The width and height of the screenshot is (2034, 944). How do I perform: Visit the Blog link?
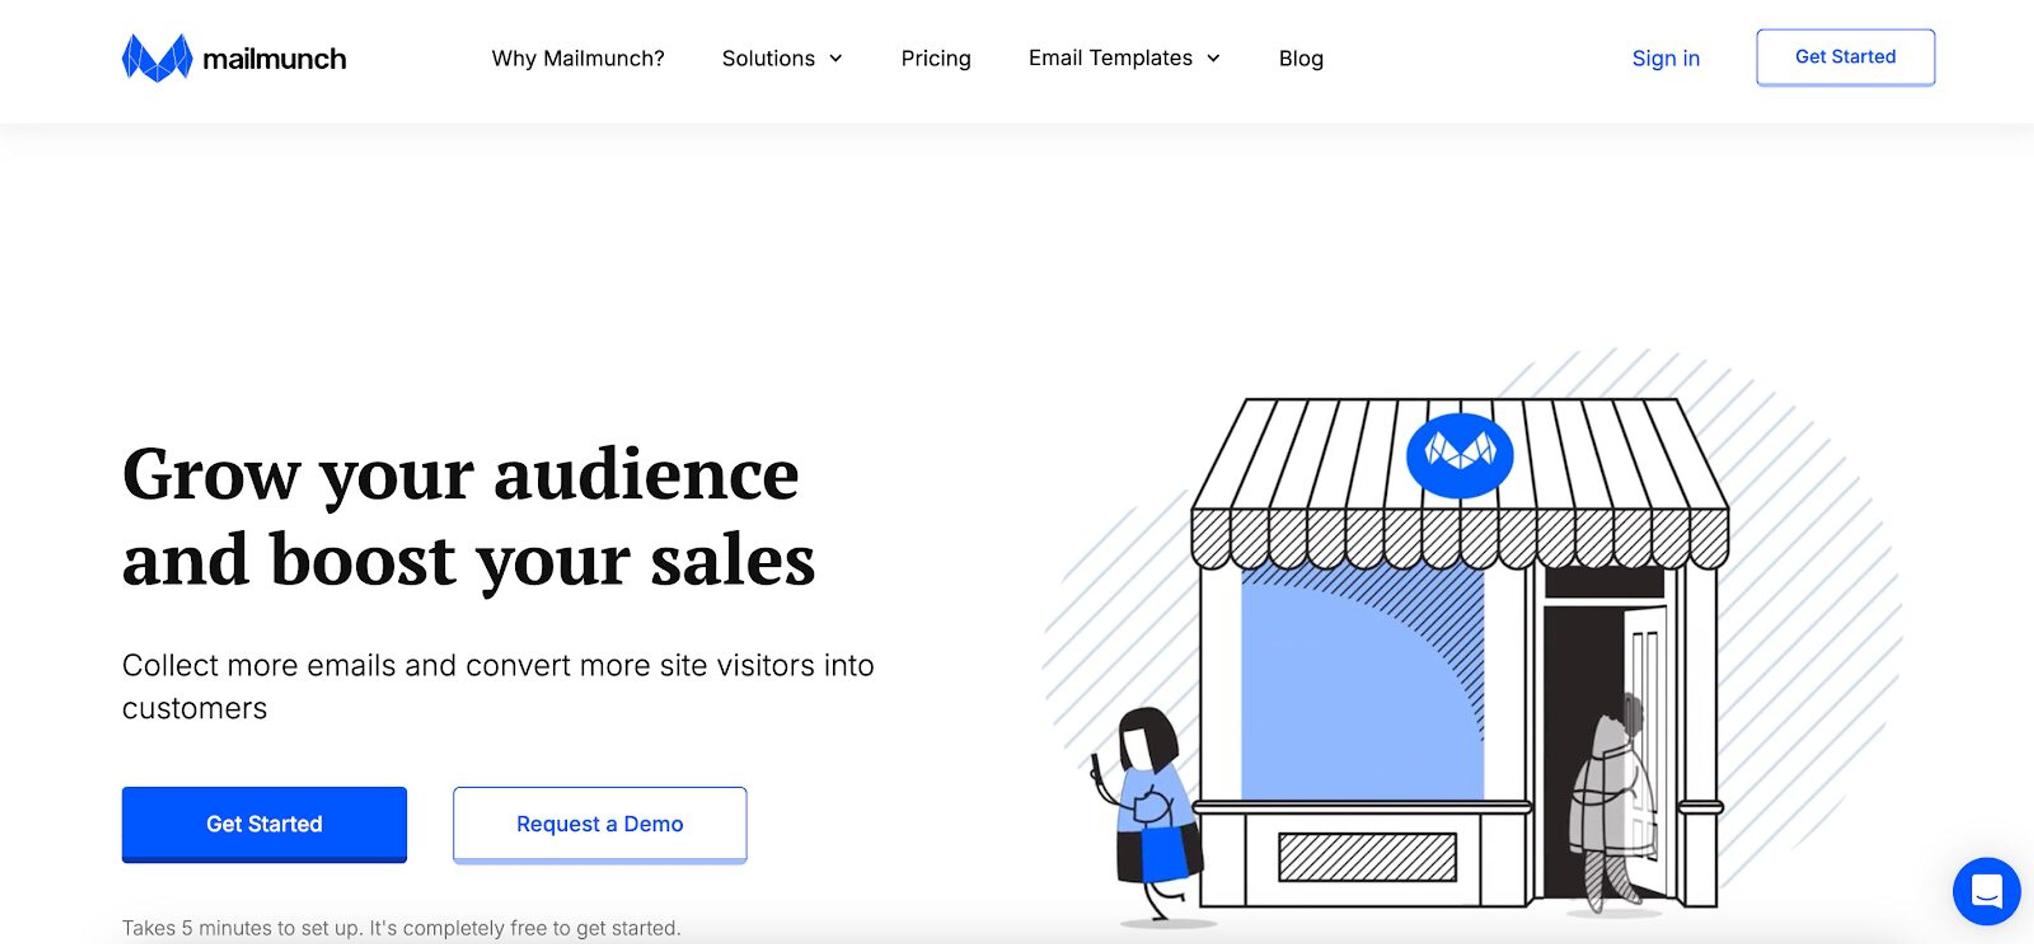(1301, 58)
